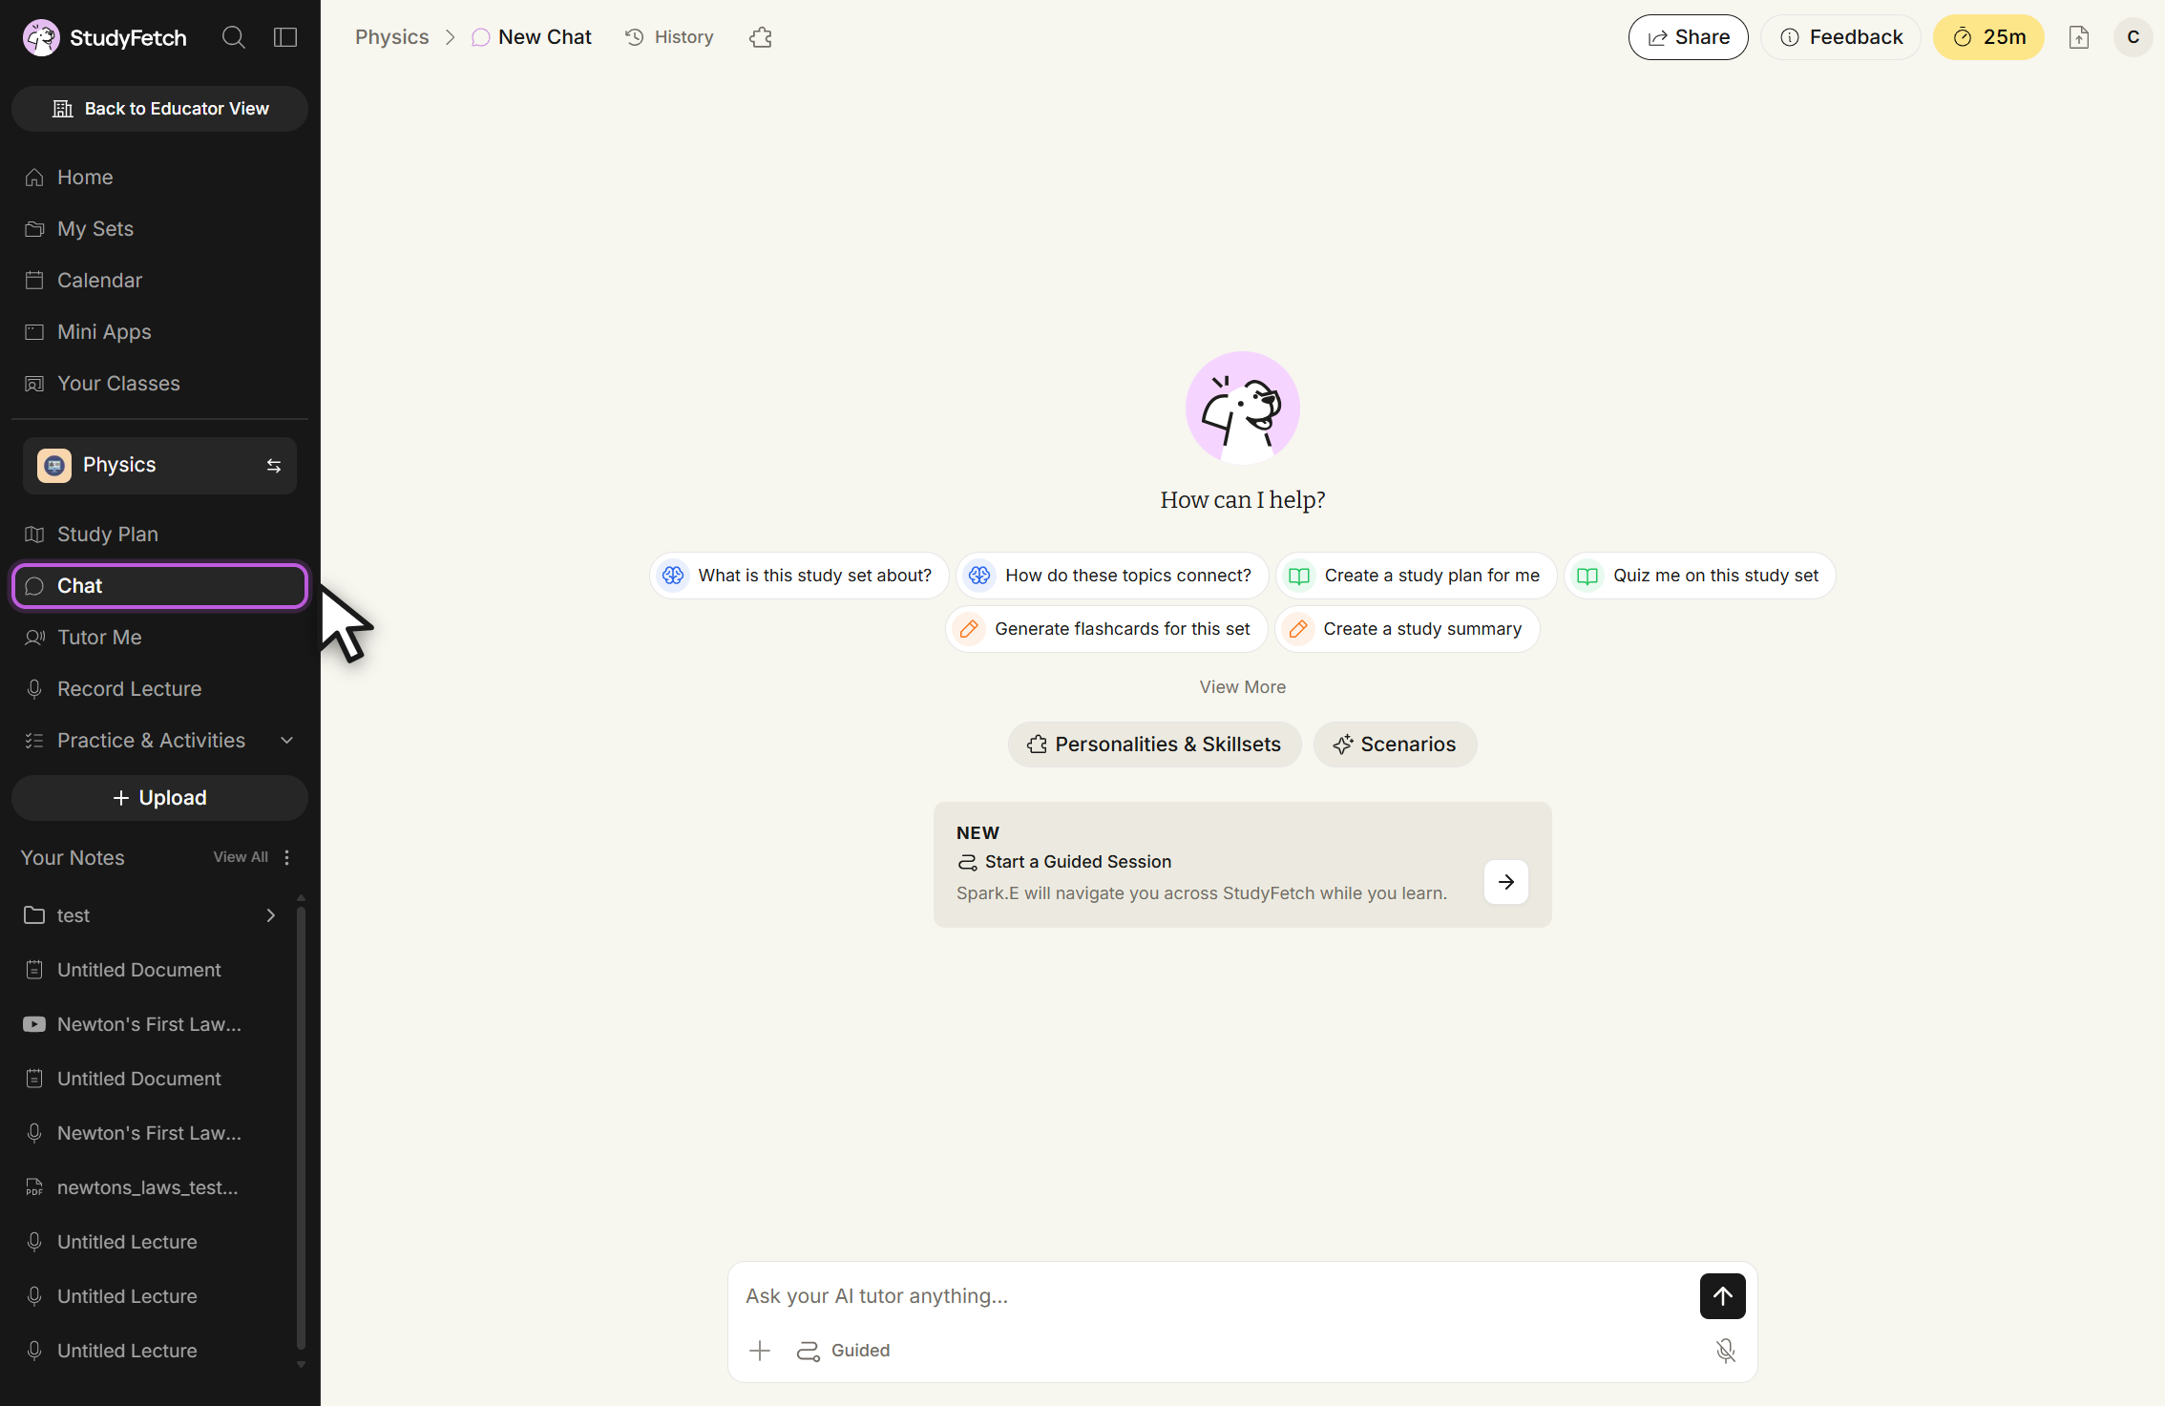Click Back to Educator View button
Image resolution: width=2165 pixels, height=1406 pixels.
tap(159, 109)
